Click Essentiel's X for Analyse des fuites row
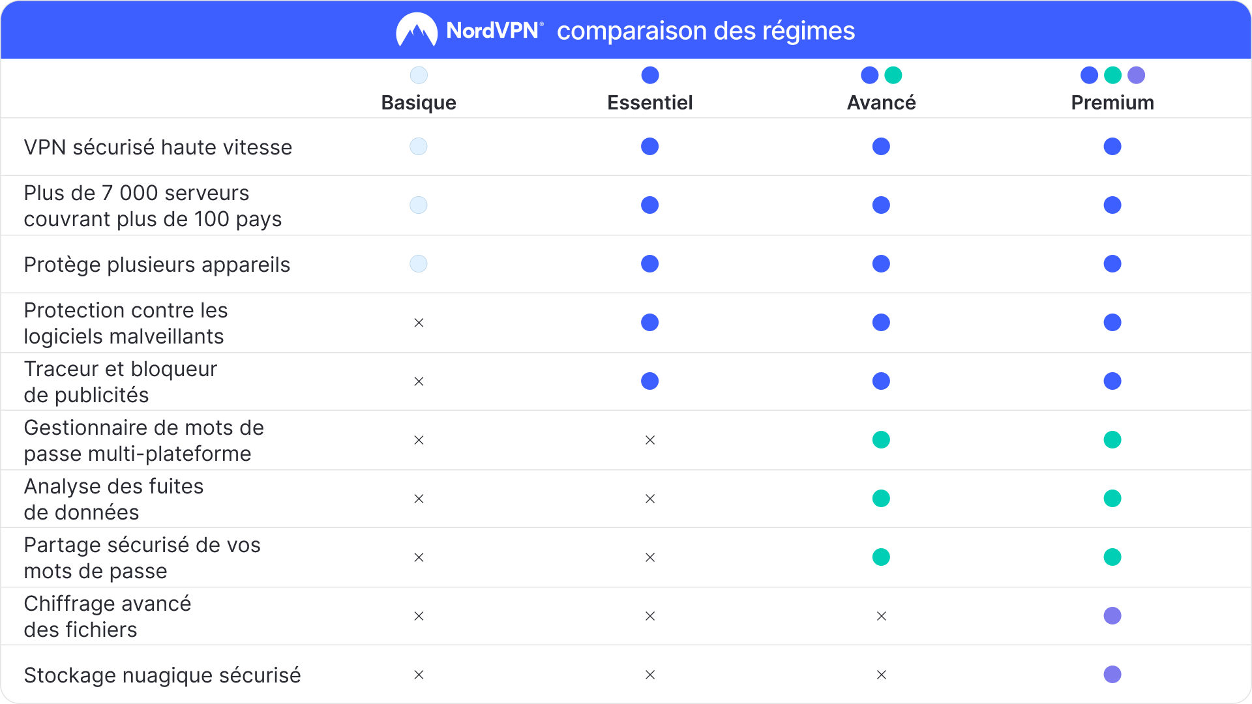Viewport: 1252px width, 704px height. (650, 499)
